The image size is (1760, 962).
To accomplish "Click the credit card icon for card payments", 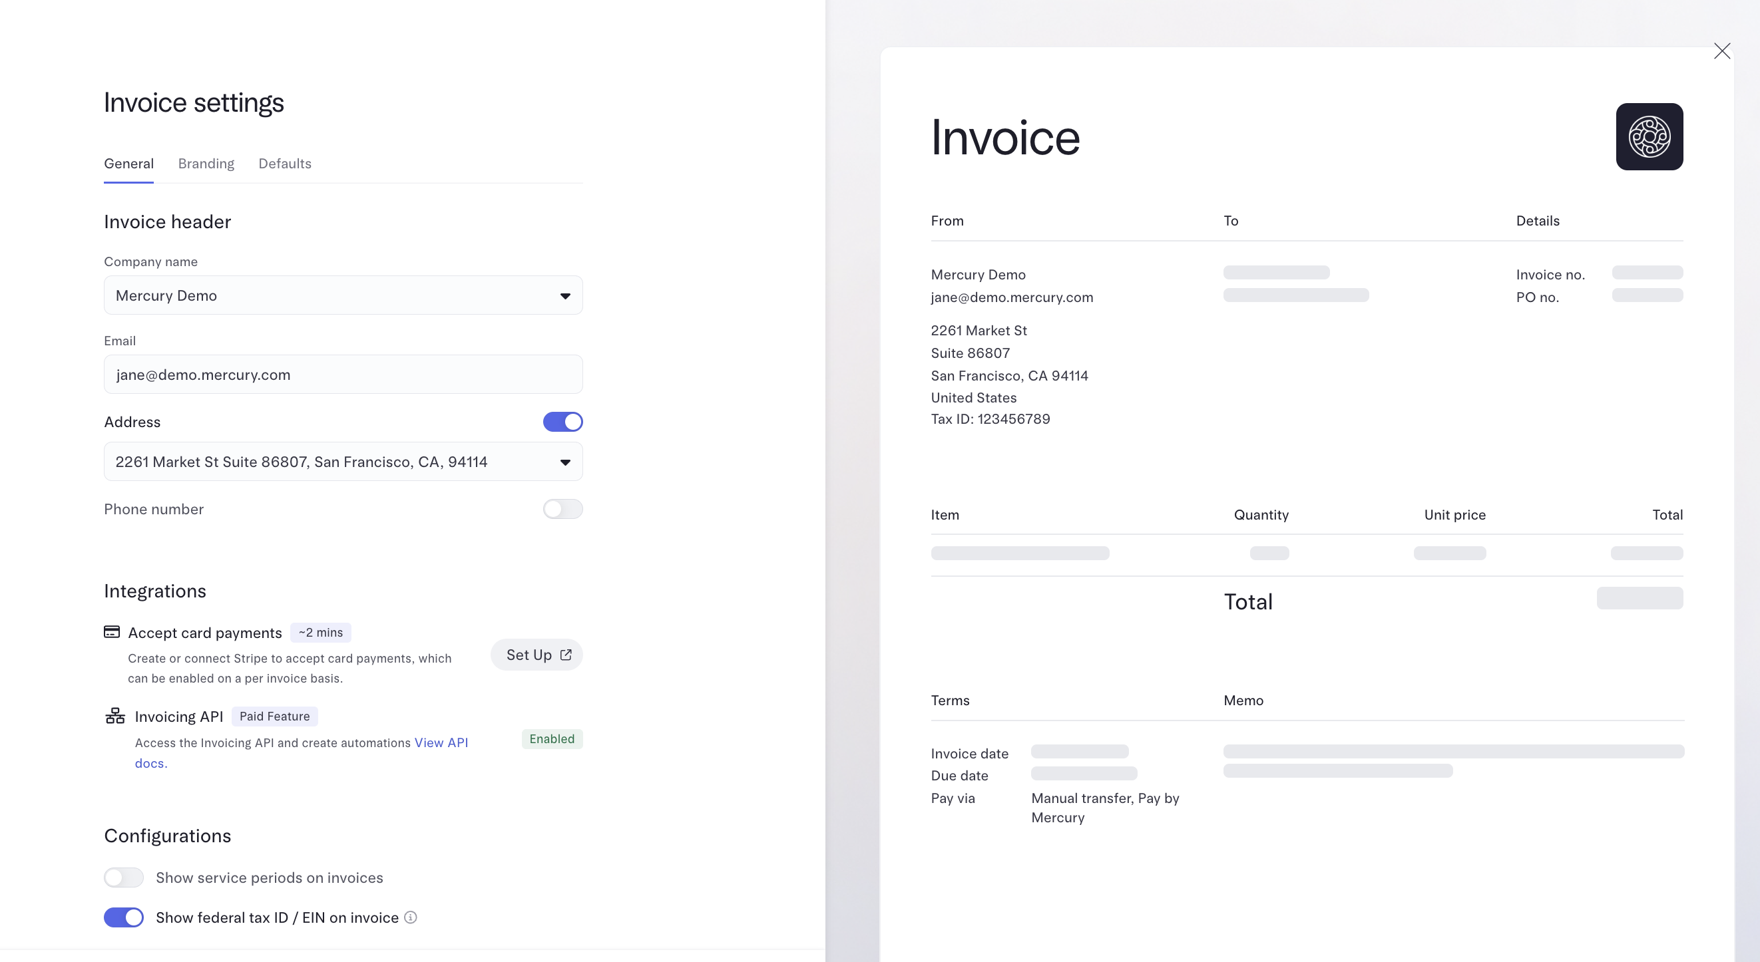I will tap(112, 631).
